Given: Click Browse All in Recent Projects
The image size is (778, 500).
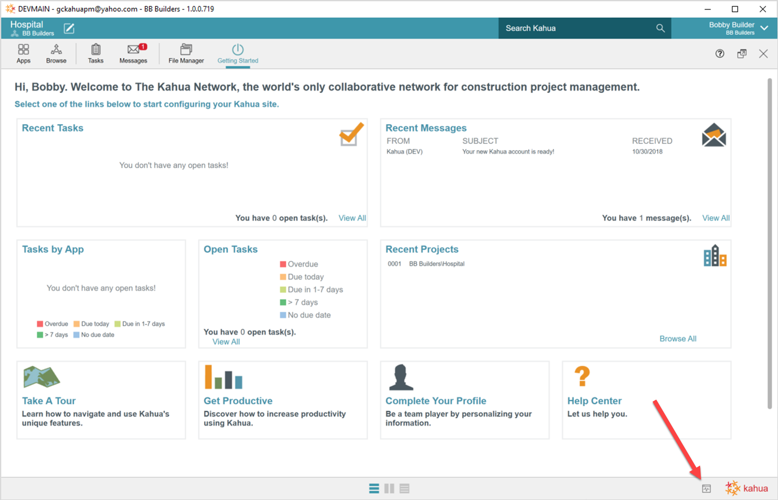Looking at the screenshot, I should 678,339.
